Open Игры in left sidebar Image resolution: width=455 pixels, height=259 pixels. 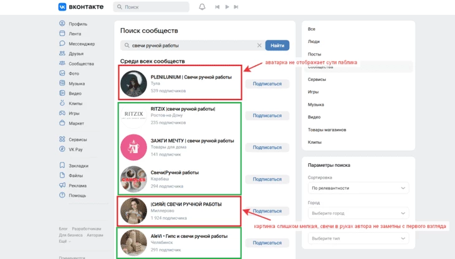69,113
